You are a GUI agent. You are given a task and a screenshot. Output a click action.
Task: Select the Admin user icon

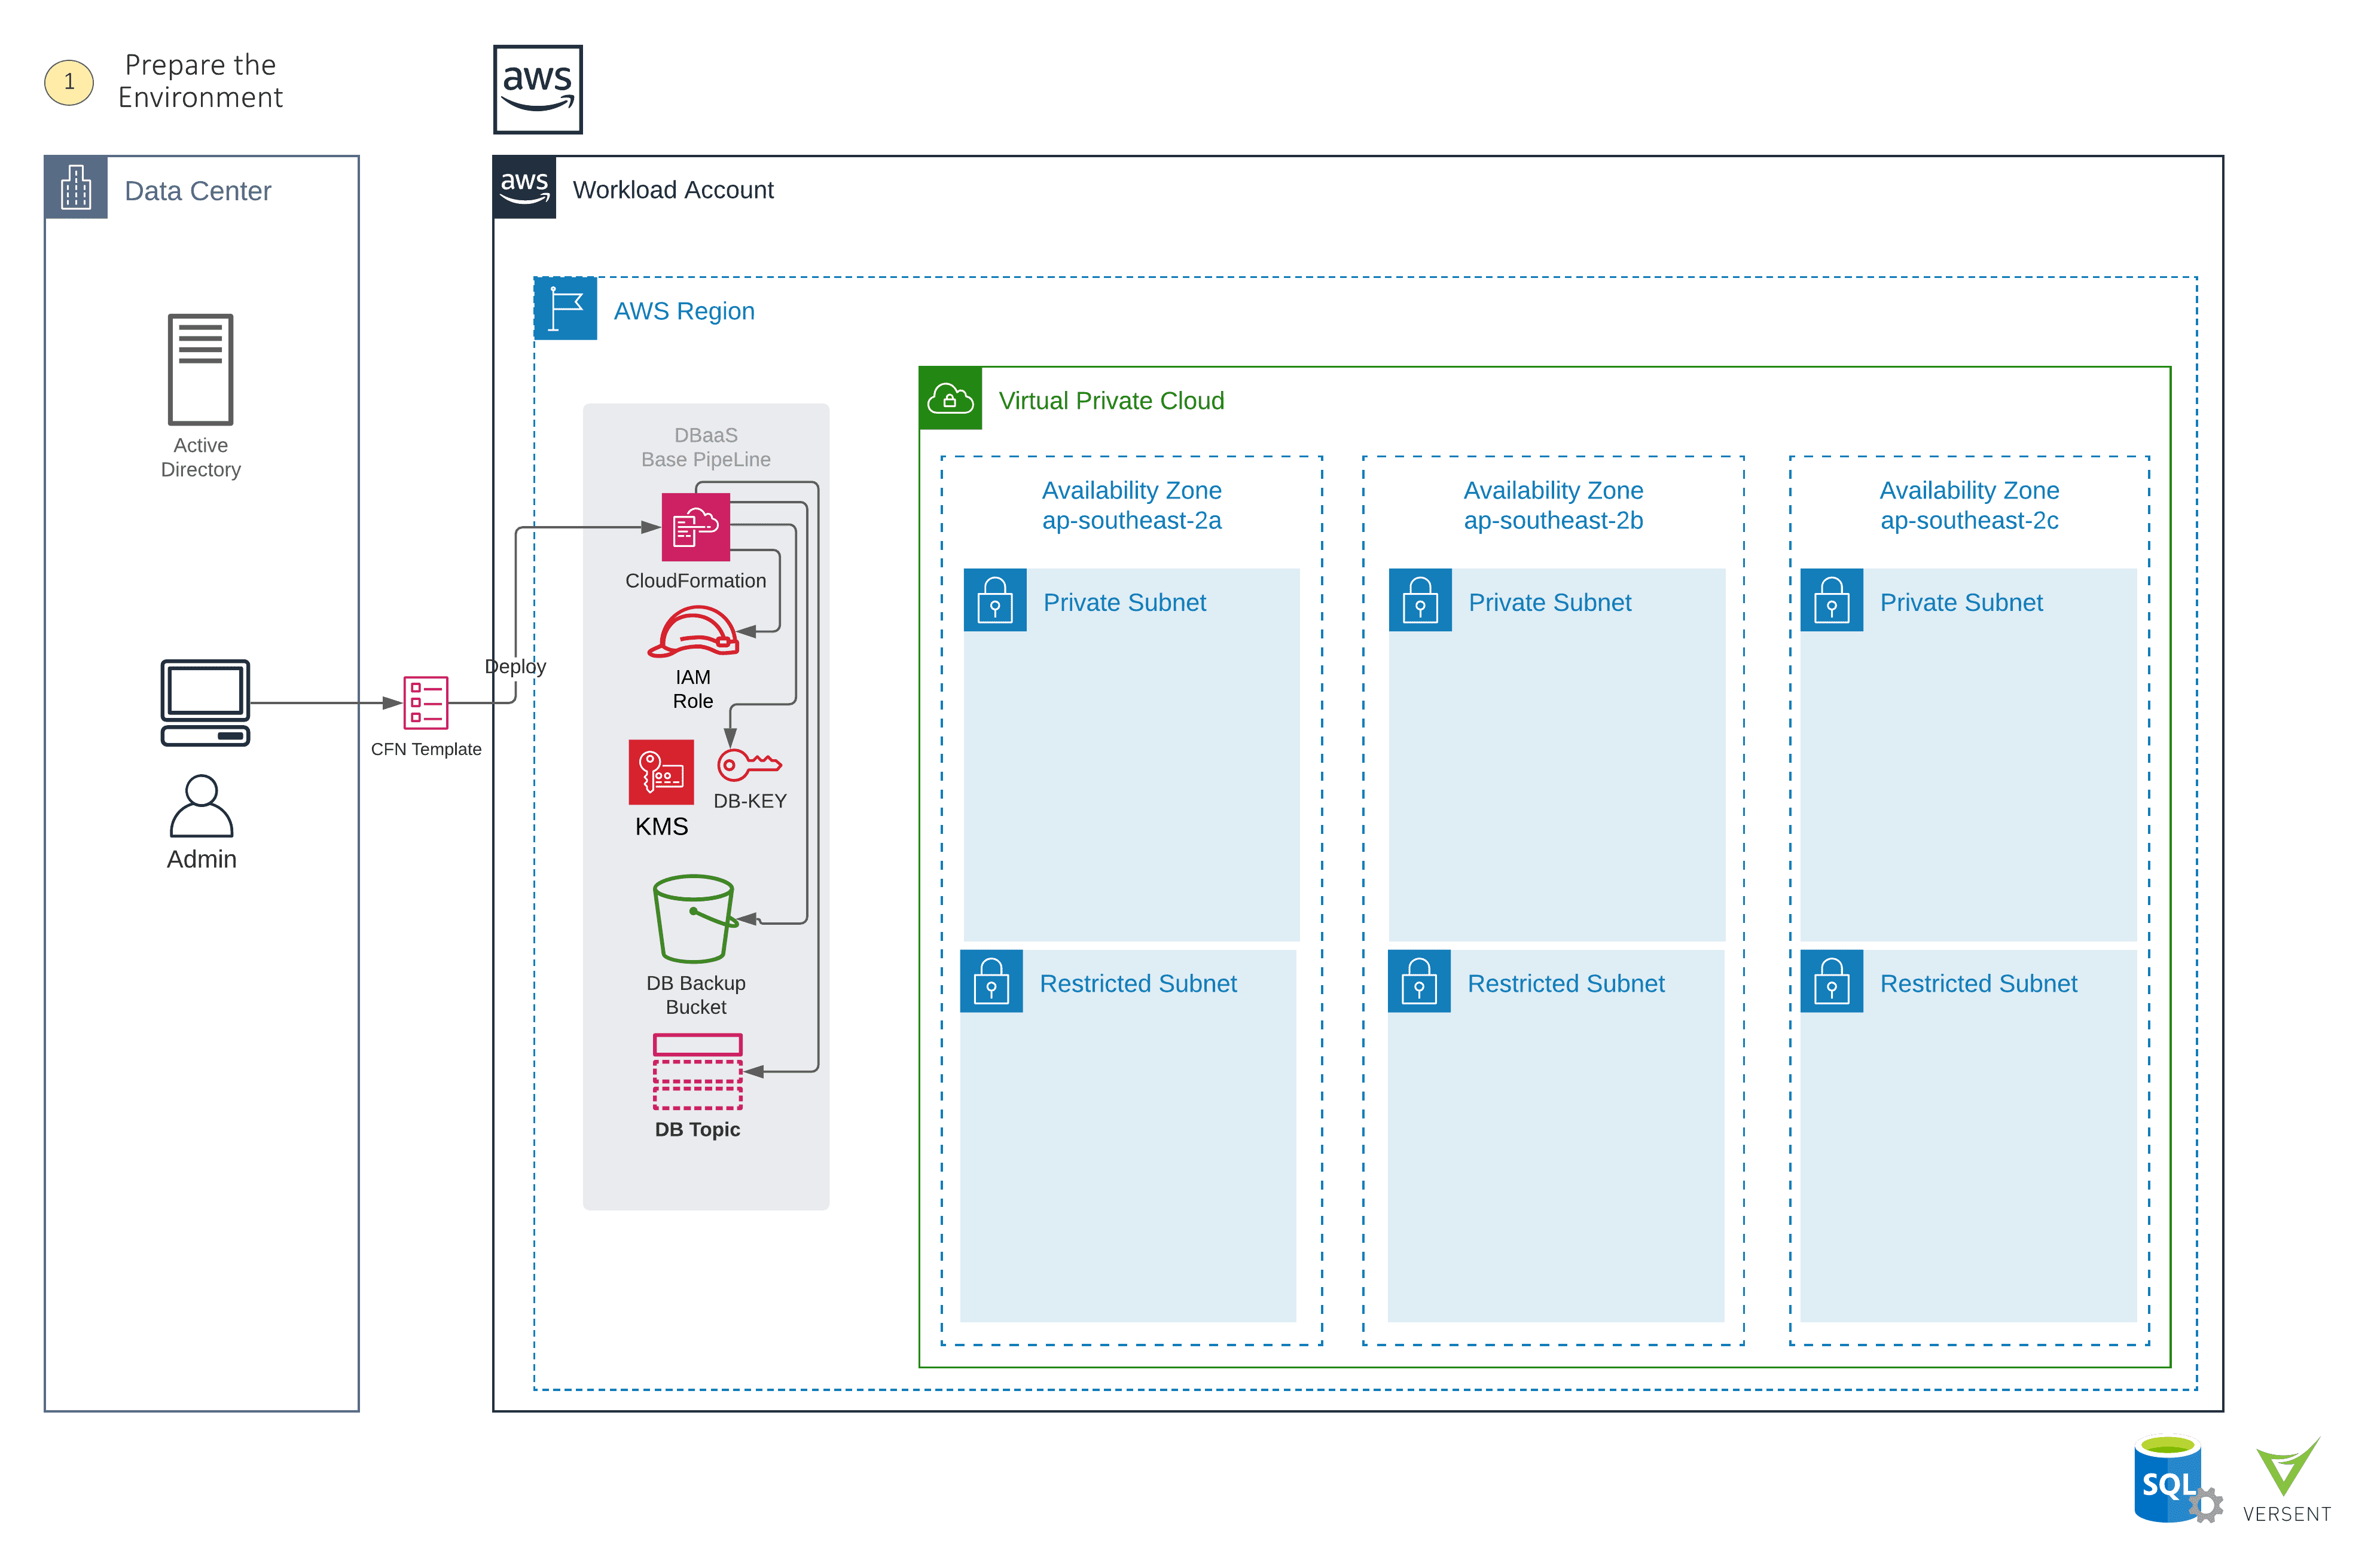pyautogui.click(x=201, y=805)
